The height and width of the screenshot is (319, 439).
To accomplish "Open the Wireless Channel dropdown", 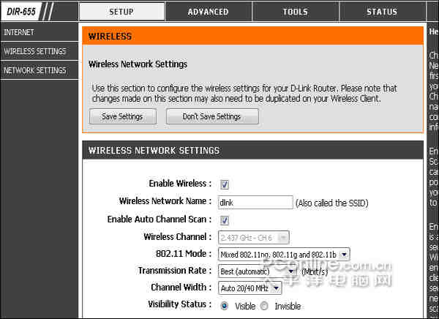I will coord(253,238).
